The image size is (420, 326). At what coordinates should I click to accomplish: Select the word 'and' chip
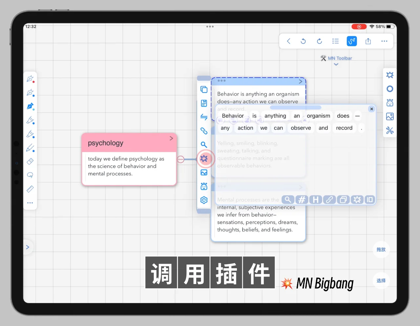[x=323, y=128]
